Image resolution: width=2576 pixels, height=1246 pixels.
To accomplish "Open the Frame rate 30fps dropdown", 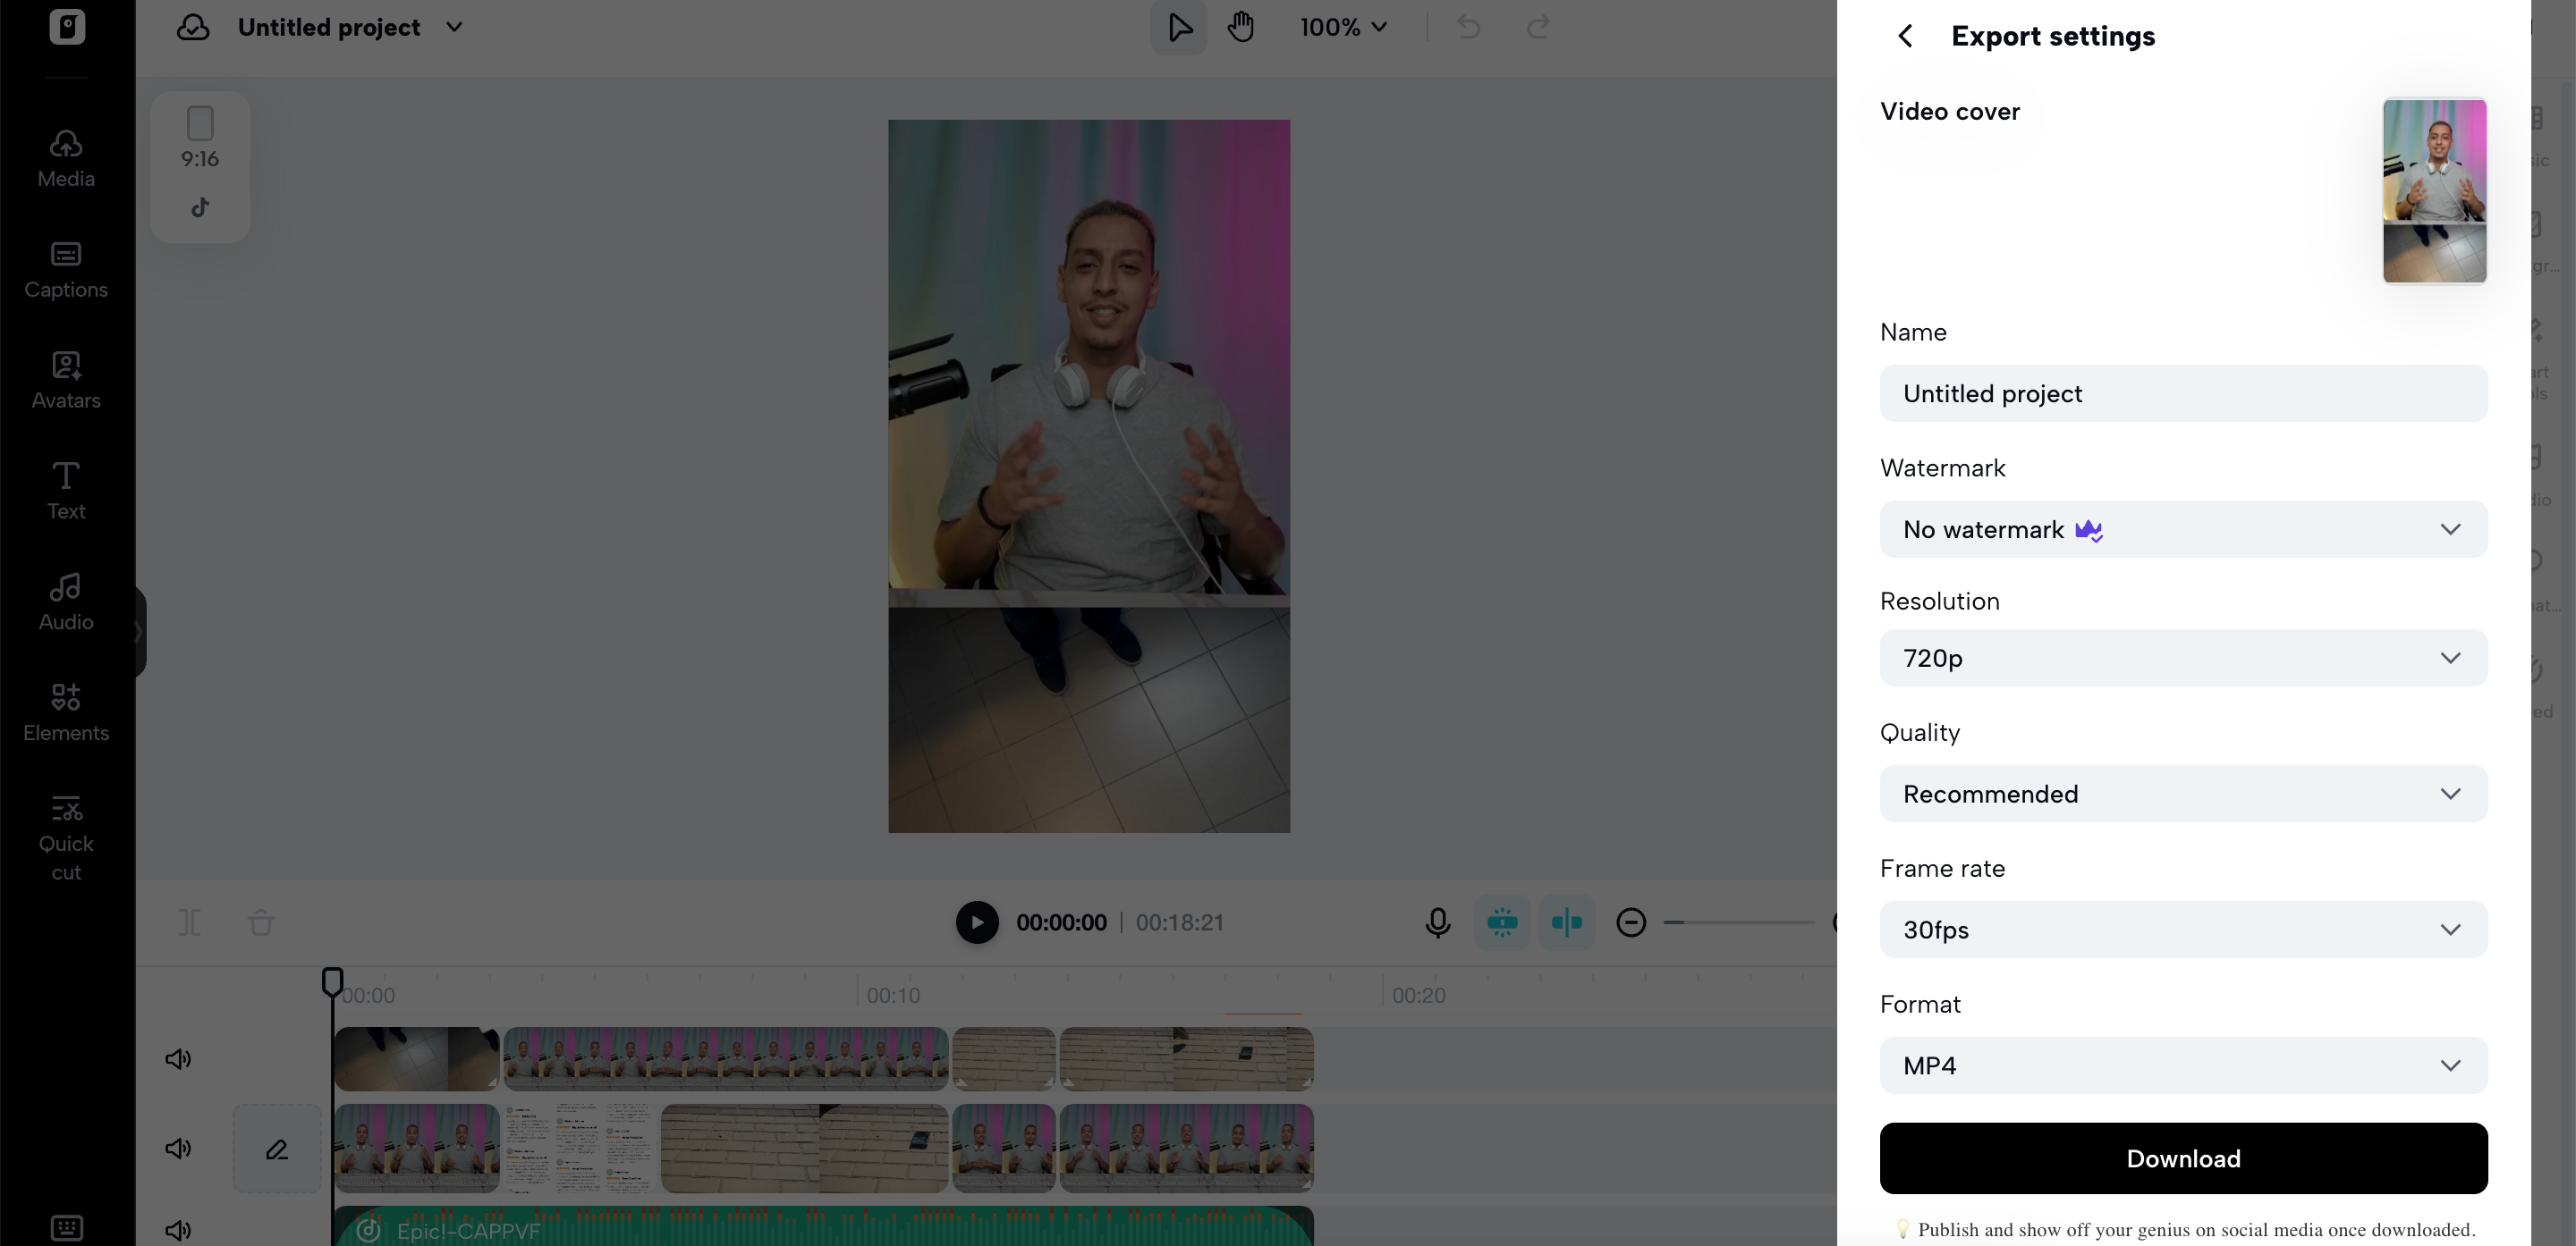I will 2183,930.
